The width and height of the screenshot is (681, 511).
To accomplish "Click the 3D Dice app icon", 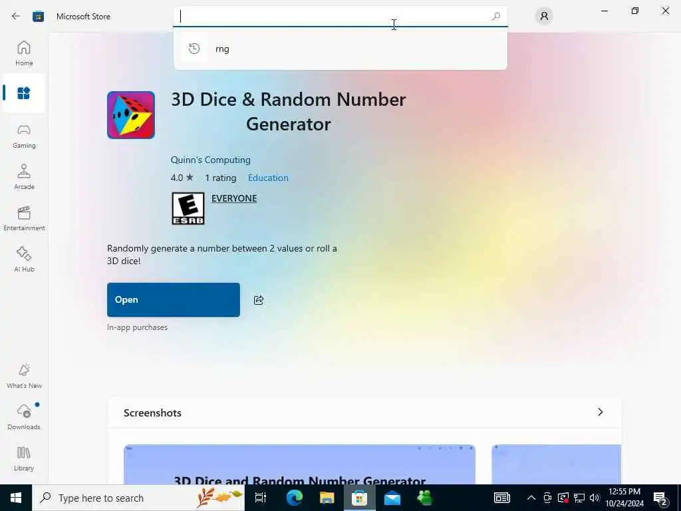I will 131,115.
